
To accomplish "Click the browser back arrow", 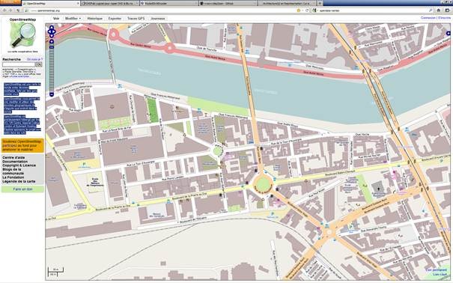I will click(x=4, y=10).
